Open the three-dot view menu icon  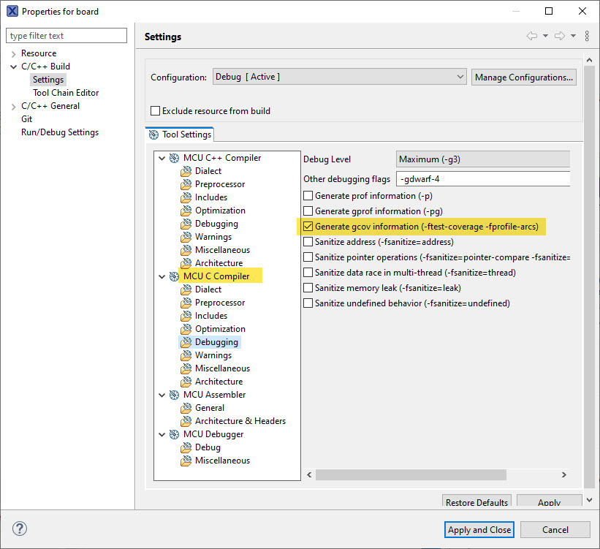[587, 36]
